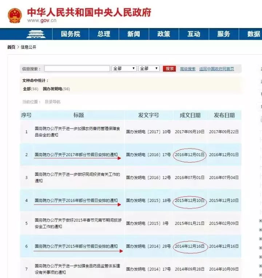Click the 高级搜索 link

click(x=187, y=69)
